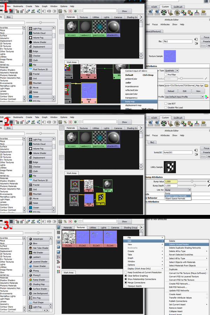Sort texture swatches by time (clock icon)

click(x=58, y=267)
